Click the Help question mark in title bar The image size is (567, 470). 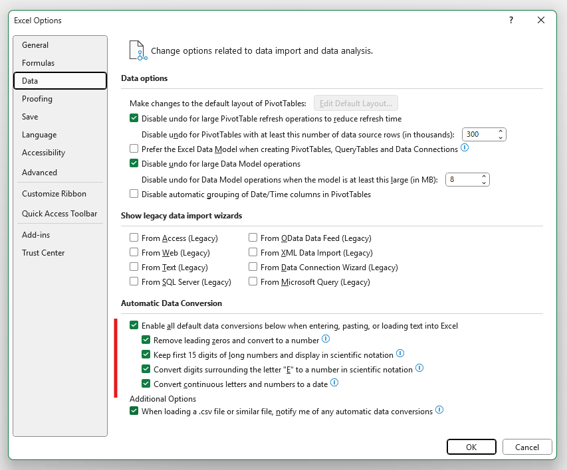[510, 20]
